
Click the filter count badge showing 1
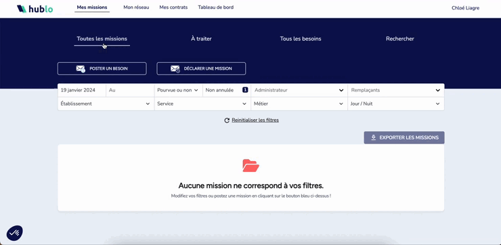point(245,90)
